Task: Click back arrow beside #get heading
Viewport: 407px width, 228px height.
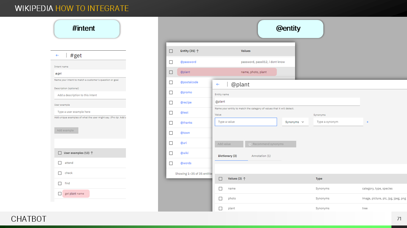Action: click(57, 55)
